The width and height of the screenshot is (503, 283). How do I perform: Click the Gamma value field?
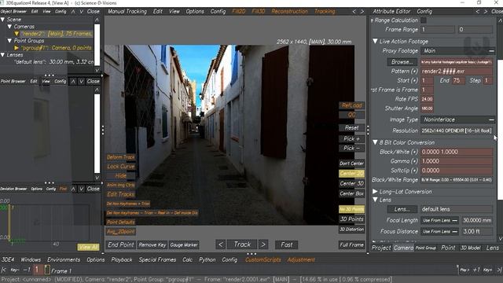pyautogui.click(x=456, y=161)
